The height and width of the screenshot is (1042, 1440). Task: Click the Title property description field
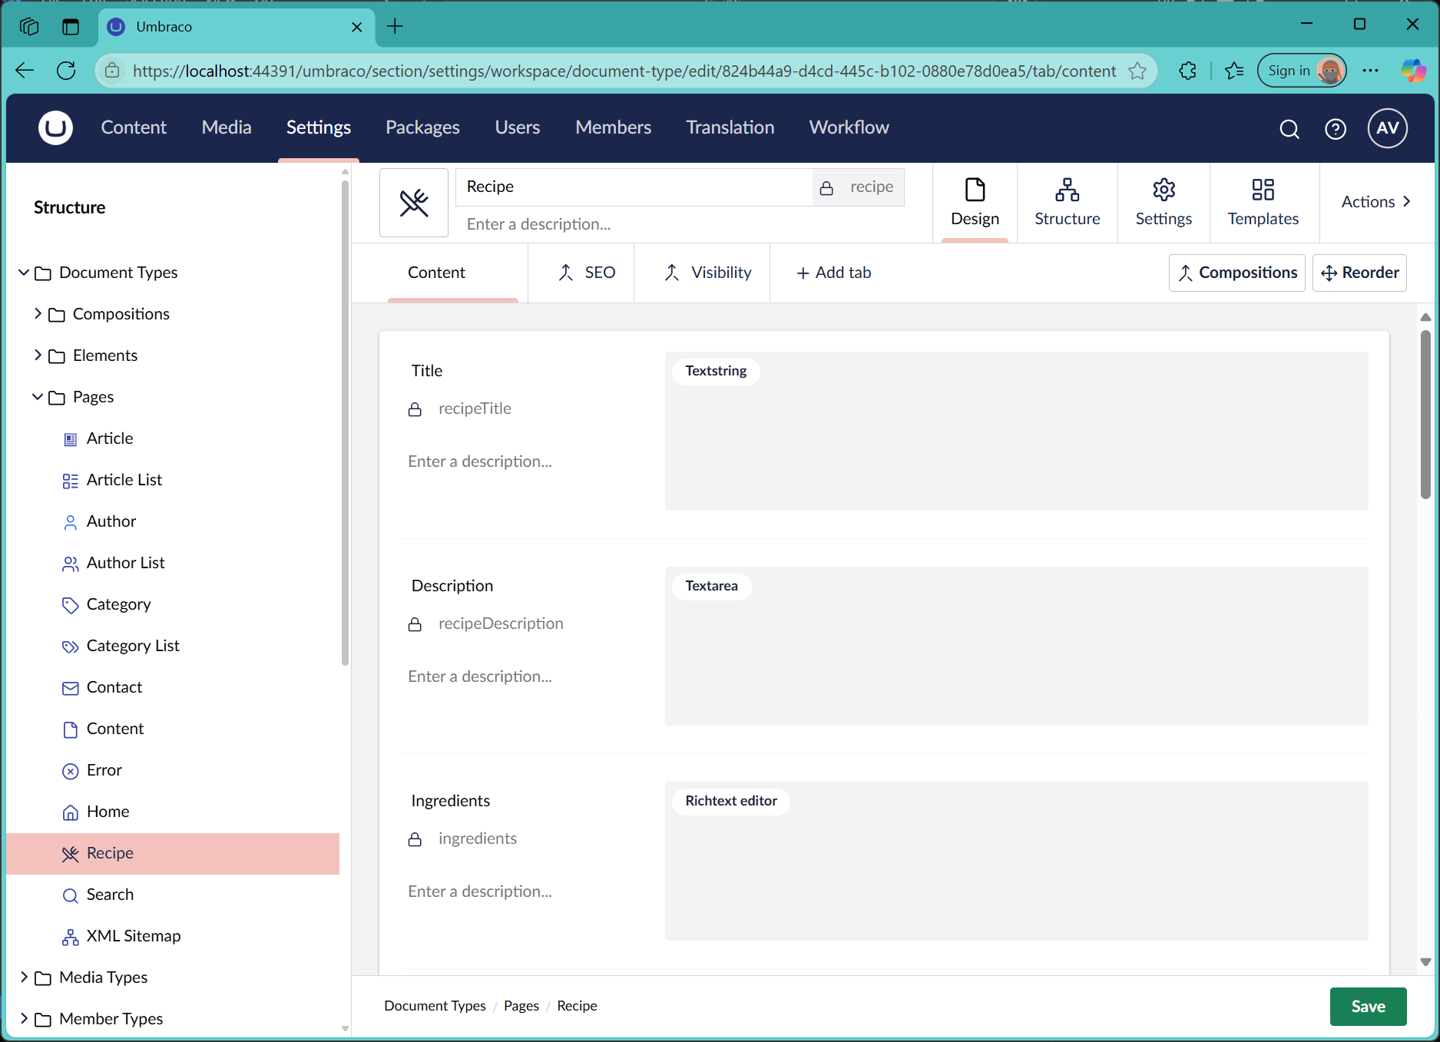coord(524,461)
